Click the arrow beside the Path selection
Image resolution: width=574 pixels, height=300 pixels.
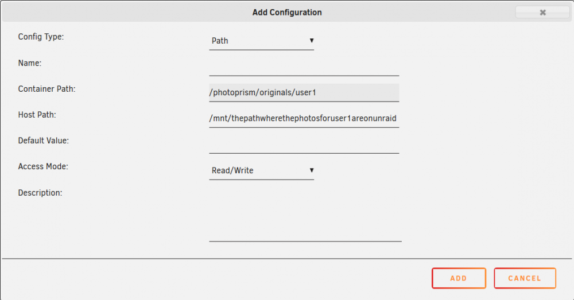point(312,41)
